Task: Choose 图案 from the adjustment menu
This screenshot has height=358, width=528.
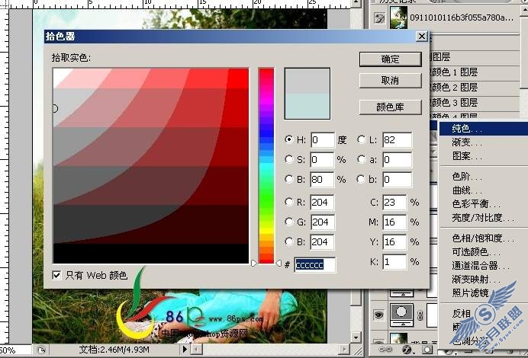Action: (x=484, y=156)
